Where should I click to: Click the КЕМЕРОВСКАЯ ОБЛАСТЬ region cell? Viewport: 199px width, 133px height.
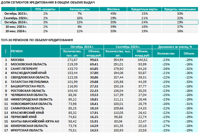[x=35, y=126]
